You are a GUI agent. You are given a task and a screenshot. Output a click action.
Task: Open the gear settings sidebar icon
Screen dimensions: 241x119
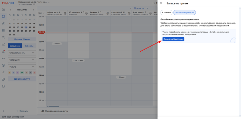(x=3, y=86)
